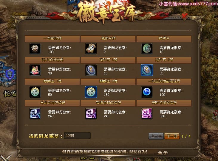Choose the 换镖令 green medallion icon

[x=147, y=49]
